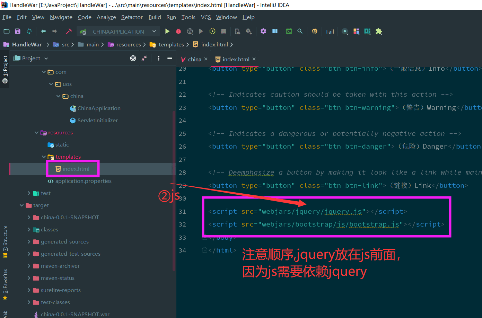
Task: Collapse the resources folder
Action: point(36,133)
